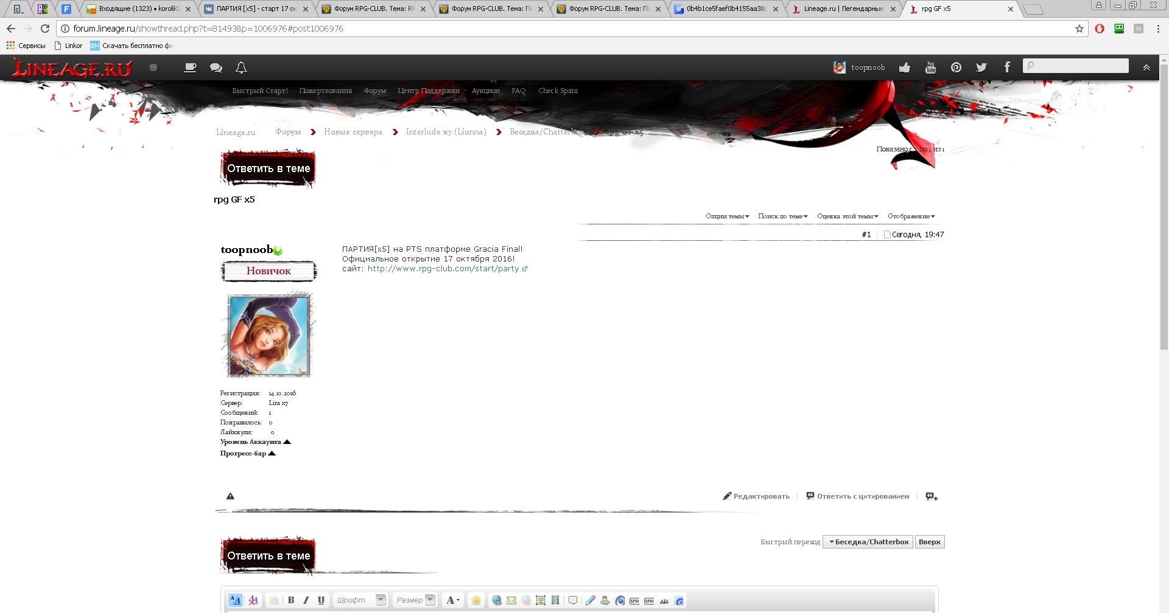Image resolution: width=1169 pixels, height=613 pixels.
Task: Click the insert video filmstrip icon
Action: [x=555, y=600]
